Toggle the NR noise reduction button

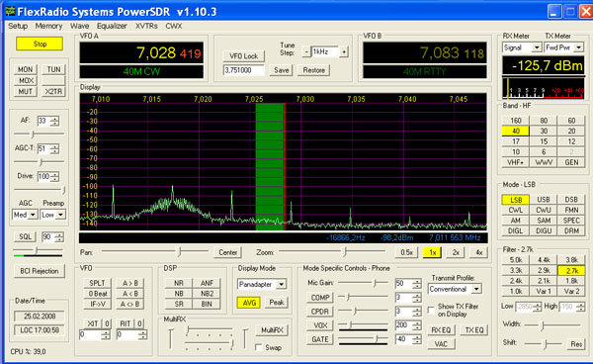click(x=179, y=283)
